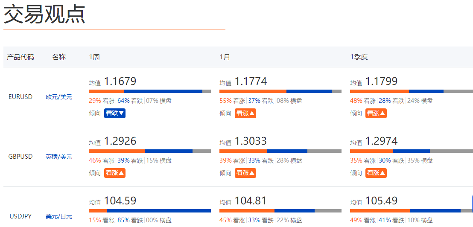Click EURUSD 1周 sentiment bar

point(150,91)
